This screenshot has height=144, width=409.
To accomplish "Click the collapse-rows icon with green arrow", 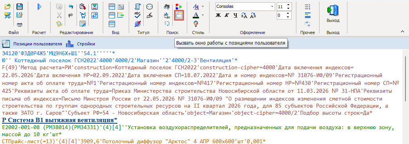I will pyautogui.click(x=95, y=7).
